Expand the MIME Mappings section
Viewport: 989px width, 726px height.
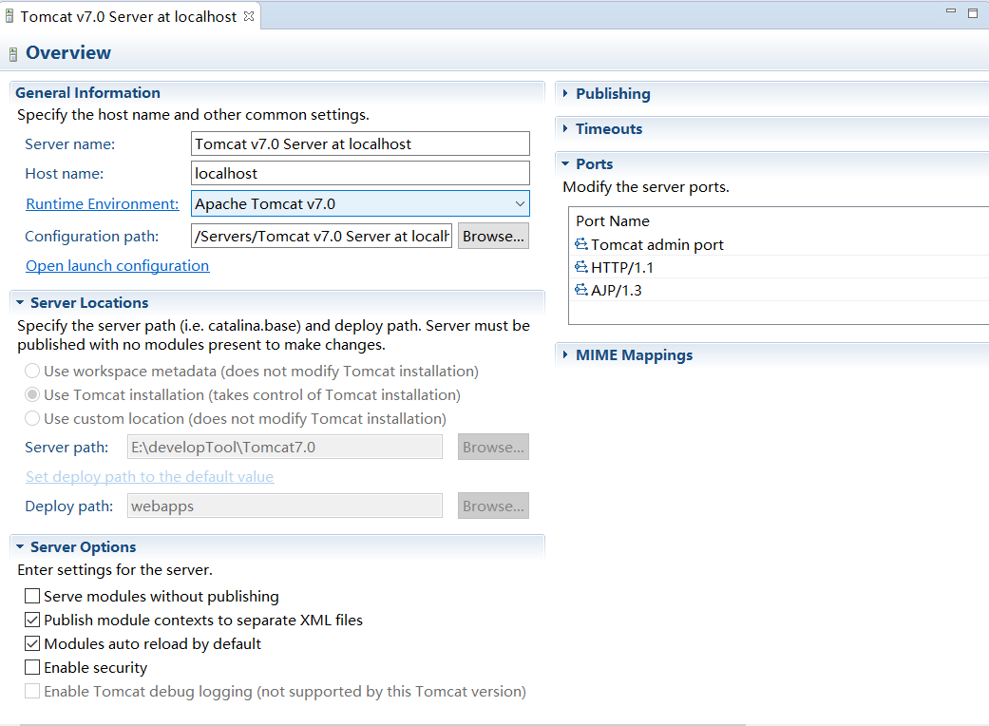(565, 355)
